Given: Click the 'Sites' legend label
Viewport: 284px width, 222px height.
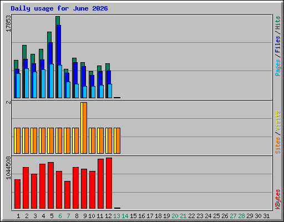Looking at the screenshot, I should 277,145.
